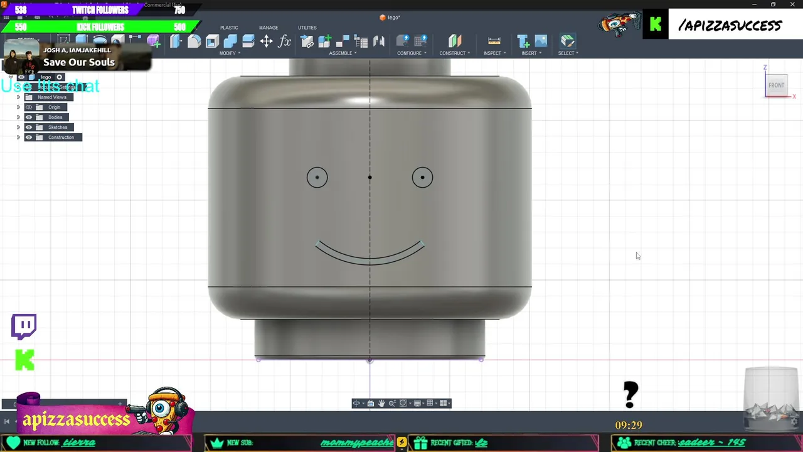803x452 pixels.
Task: Click the Configure model icon
Action: (403, 41)
